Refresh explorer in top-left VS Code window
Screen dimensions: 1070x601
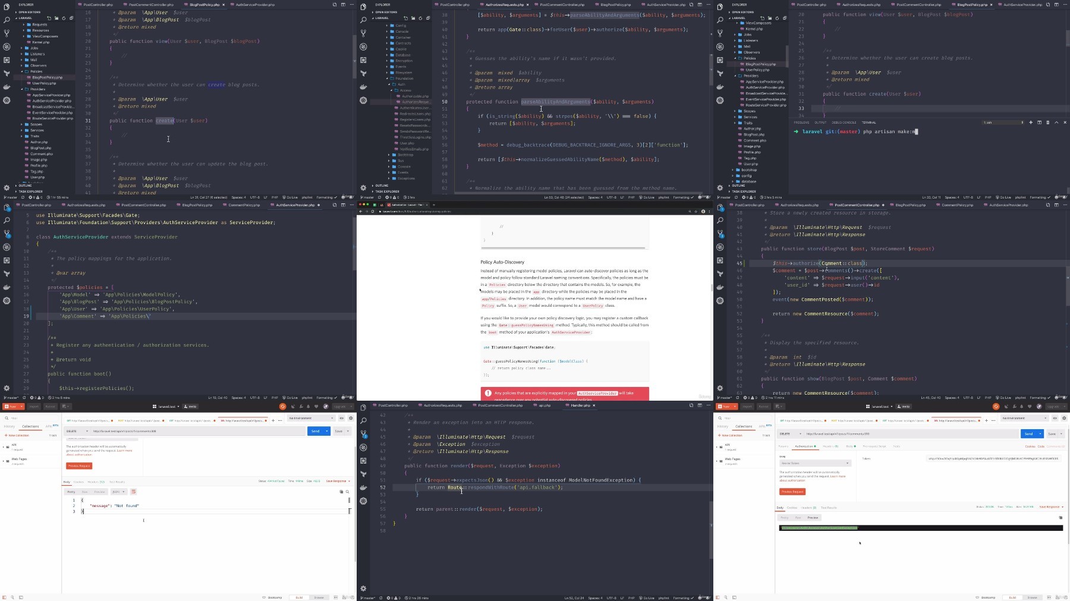point(64,18)
